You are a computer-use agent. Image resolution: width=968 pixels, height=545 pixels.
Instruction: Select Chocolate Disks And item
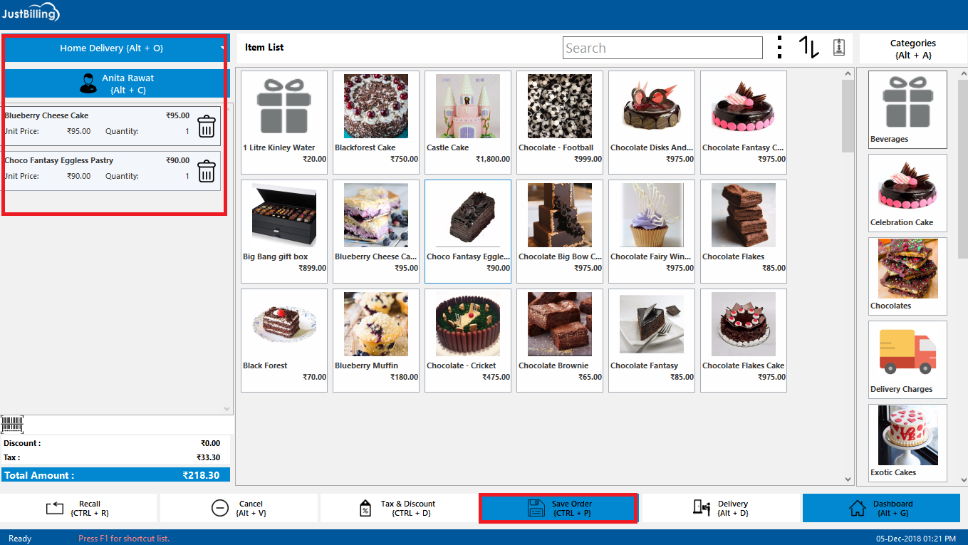click(x=652, y=122)
